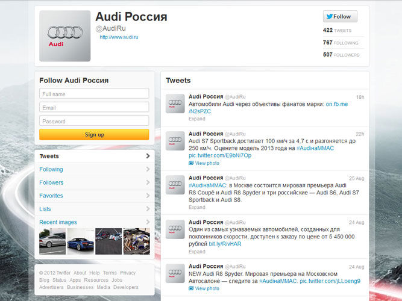Focus the Password input field
This screenshot has height=301, width=402.
pos(94,120)
